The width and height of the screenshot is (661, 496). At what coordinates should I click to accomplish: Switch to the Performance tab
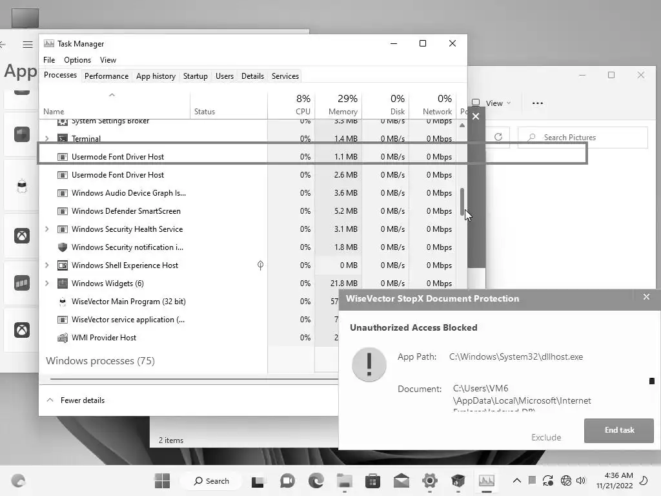tap(107, 76)
